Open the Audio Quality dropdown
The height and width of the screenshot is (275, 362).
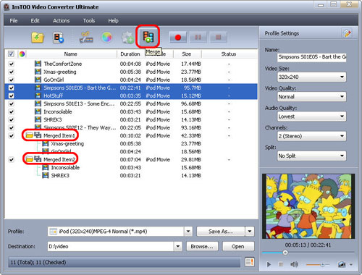pyautogui.click(x=312, y=117)
